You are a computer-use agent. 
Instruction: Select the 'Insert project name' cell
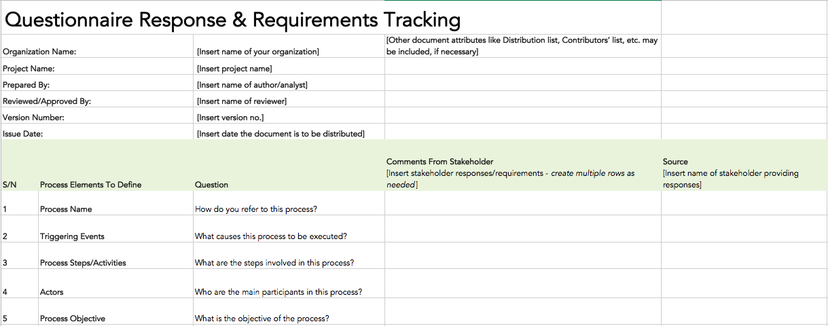pos(289,68)
